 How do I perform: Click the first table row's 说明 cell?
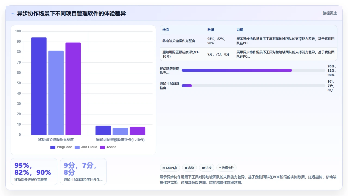tap(285, 41)
